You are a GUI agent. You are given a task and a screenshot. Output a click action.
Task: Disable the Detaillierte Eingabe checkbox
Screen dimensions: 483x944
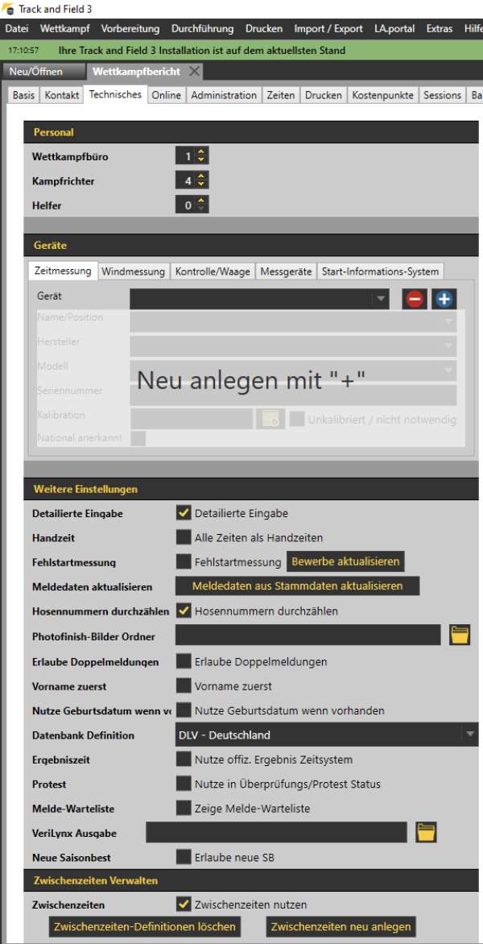(184, 512)
